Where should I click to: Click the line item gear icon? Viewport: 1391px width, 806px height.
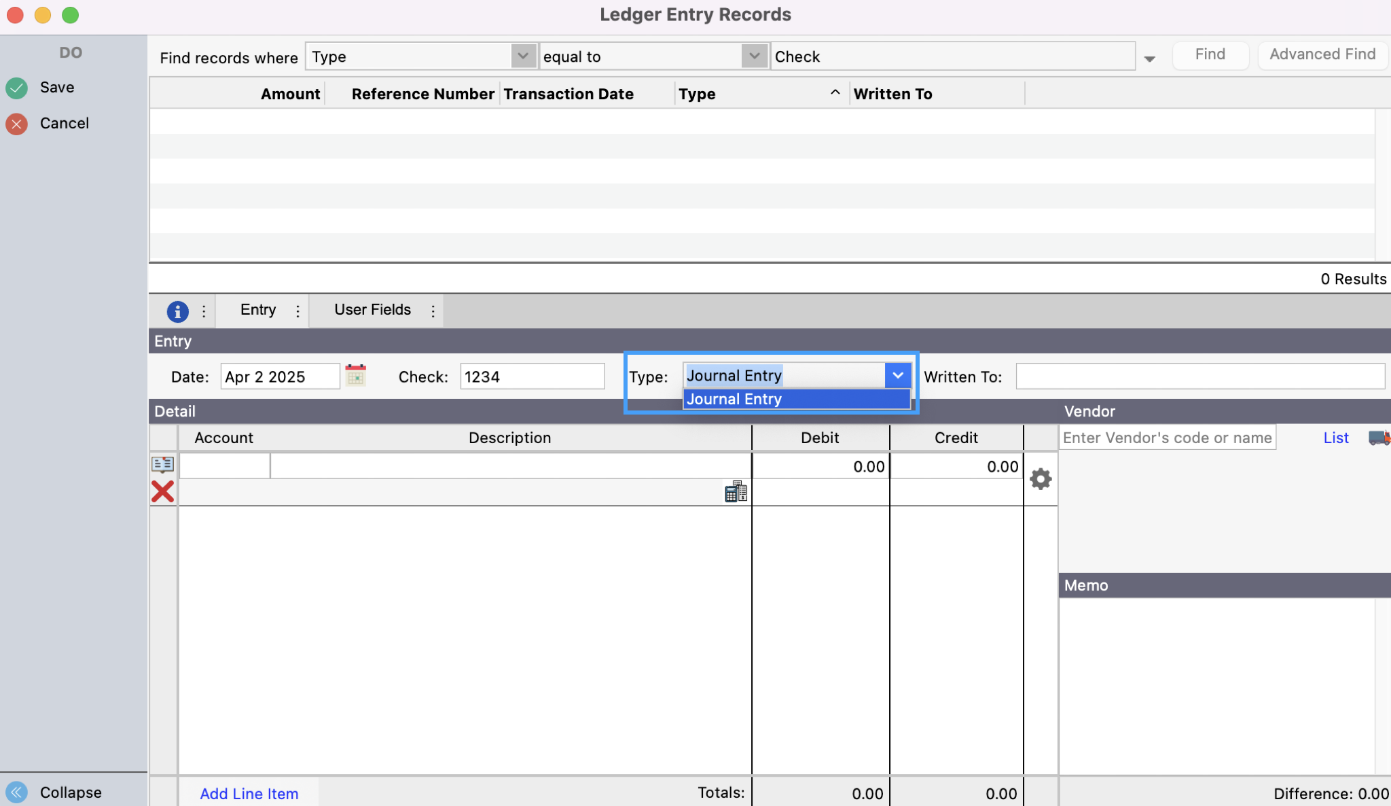[x=1041, y=479]
